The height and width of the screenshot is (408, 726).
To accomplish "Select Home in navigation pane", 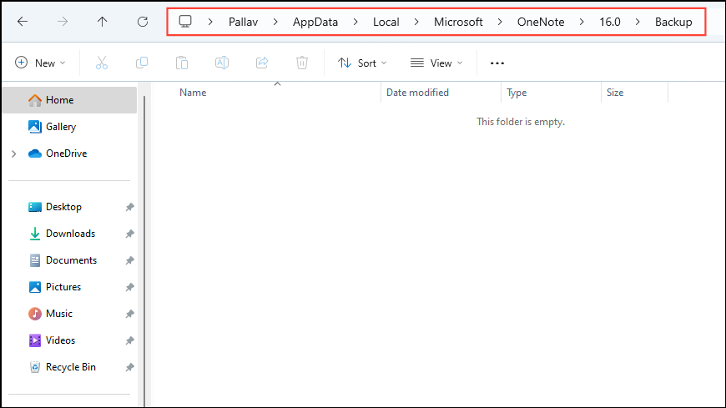I will 70,100.
